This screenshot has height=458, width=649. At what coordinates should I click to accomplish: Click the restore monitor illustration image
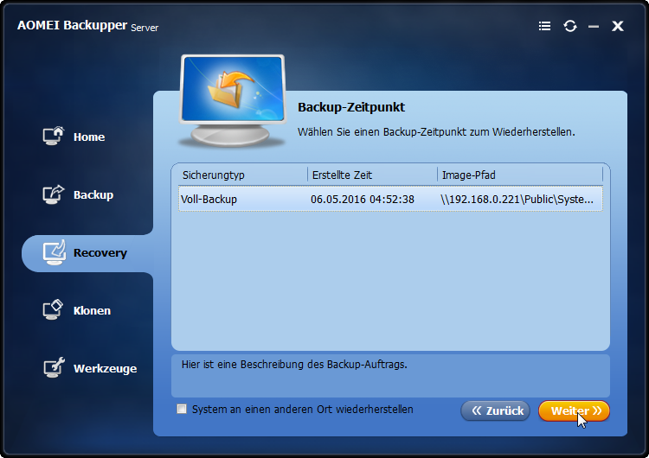[x=232, y=101]
